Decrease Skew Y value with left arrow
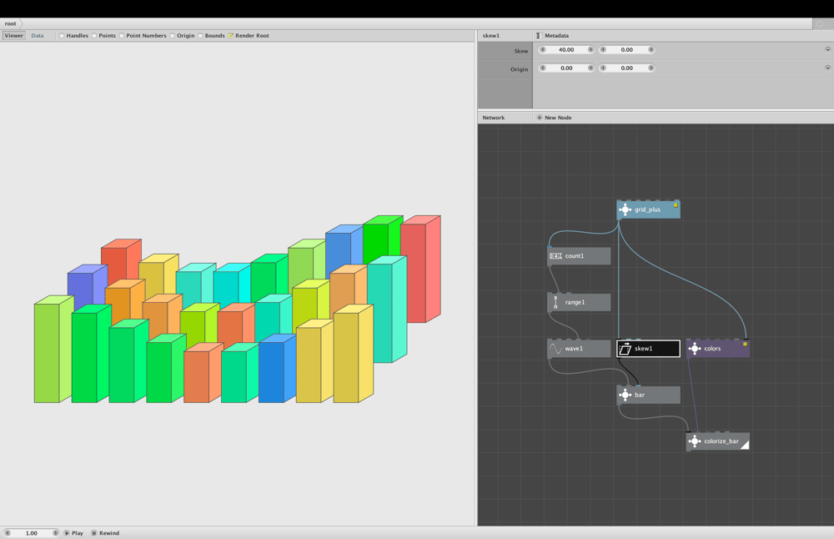Screen dimensions: 834x539 (603, 49)
